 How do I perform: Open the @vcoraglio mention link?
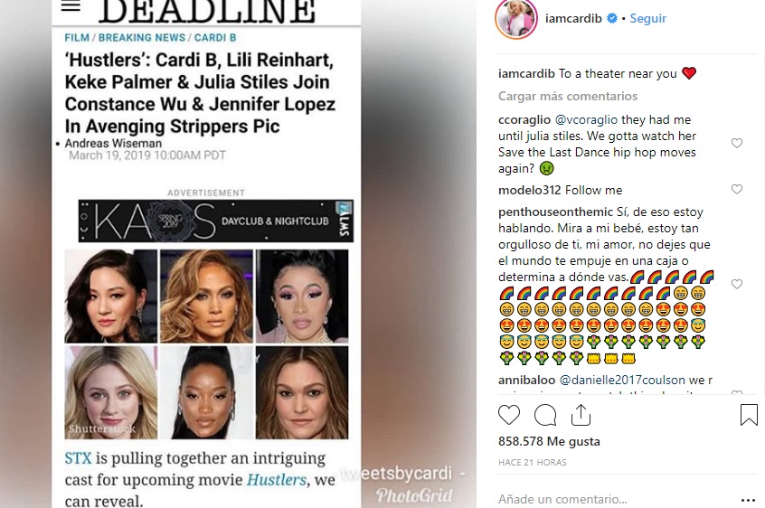[x=586, y=119]
